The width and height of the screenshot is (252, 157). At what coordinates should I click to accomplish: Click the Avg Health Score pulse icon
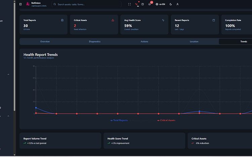163,20
